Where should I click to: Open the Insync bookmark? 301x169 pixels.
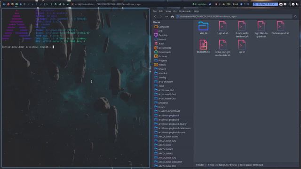pos(160,107)
